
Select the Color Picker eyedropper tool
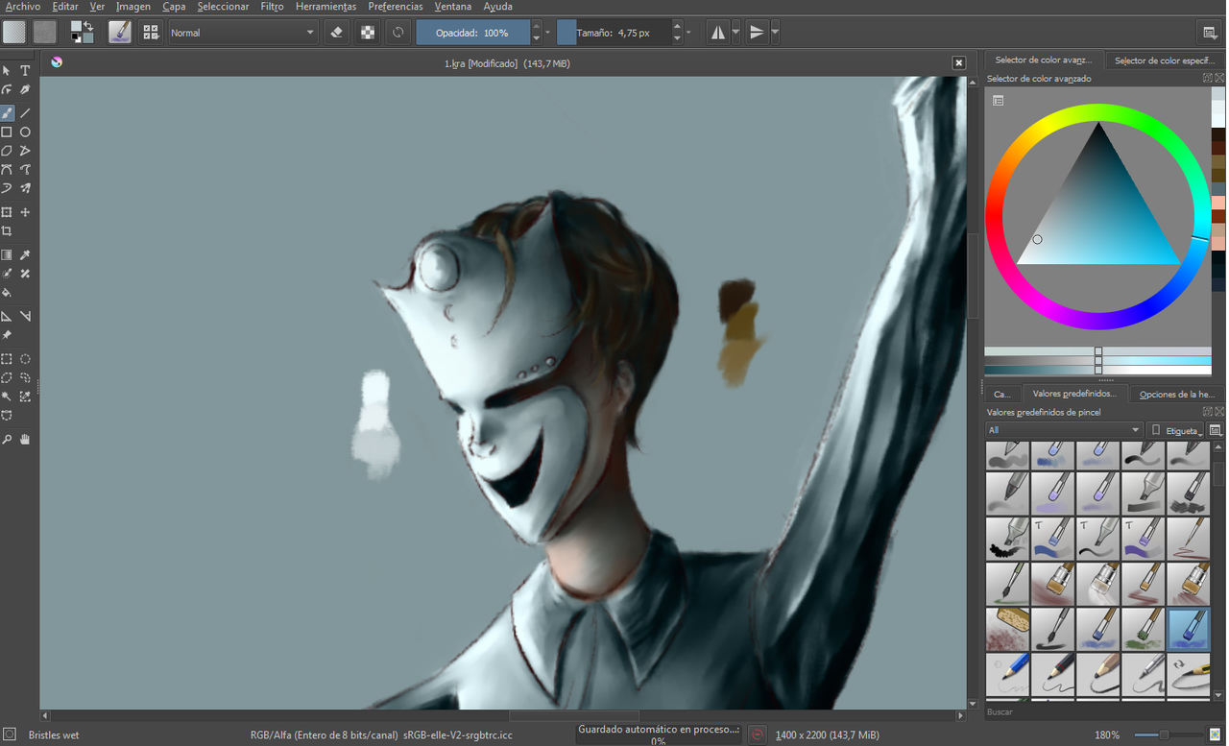click(25, 254)
